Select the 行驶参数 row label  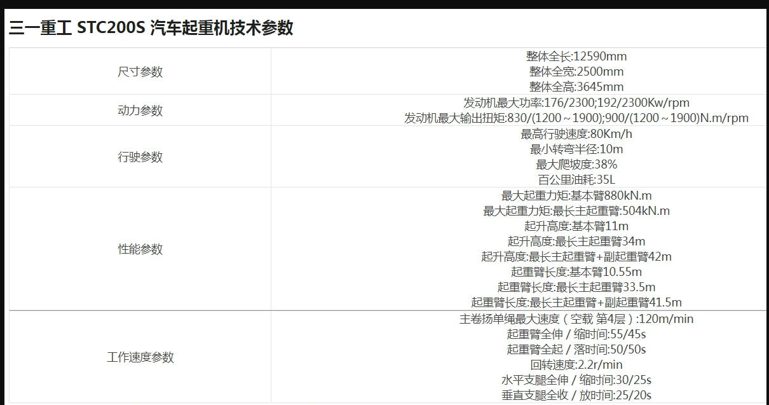pyautogui.click(x=140, y=157)
